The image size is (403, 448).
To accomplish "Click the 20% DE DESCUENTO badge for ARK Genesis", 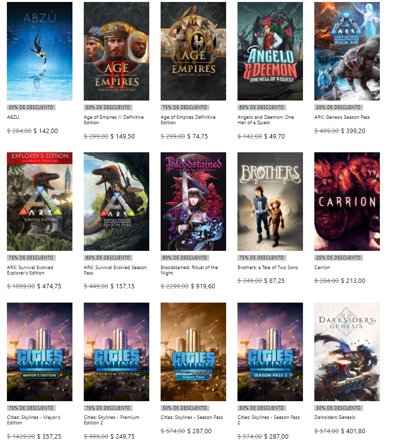I will point(338,107).
